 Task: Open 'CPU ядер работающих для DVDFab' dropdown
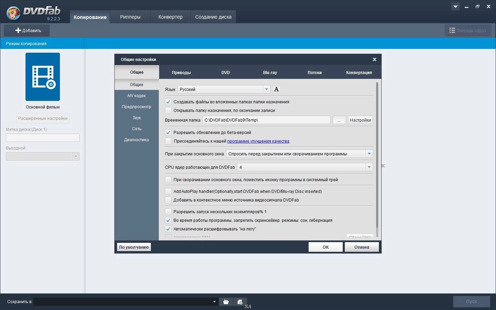tap(305, 167)
